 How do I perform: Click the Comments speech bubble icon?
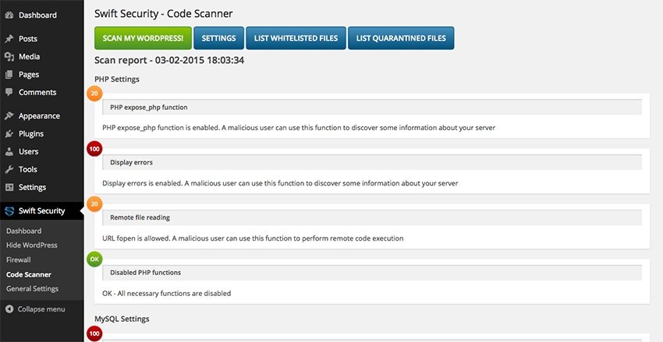9,93
